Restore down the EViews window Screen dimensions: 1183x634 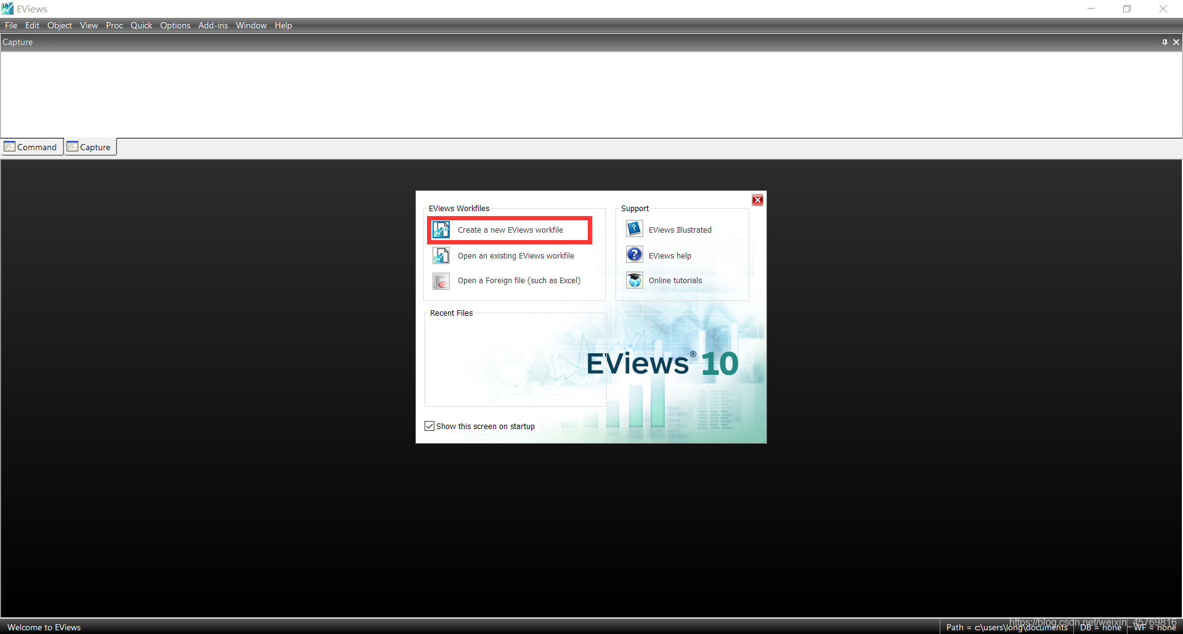pyautogui.click(x=1127, y=9)
